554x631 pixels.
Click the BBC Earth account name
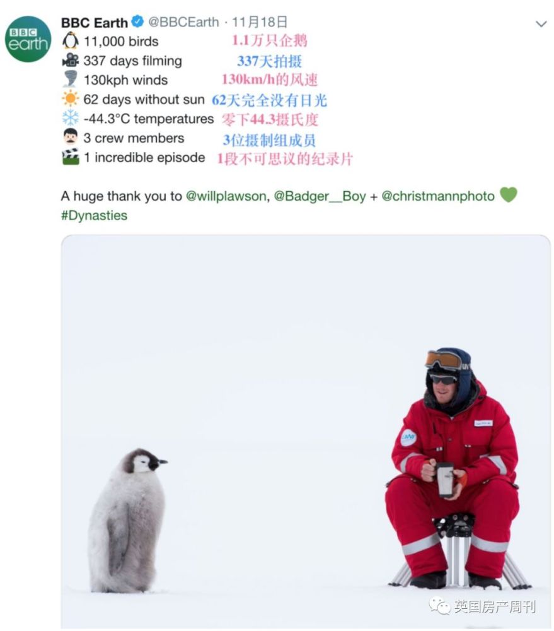95,23
